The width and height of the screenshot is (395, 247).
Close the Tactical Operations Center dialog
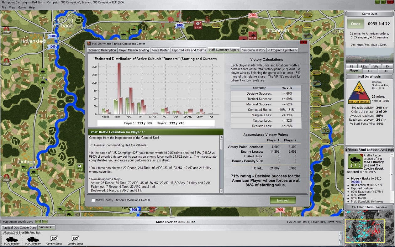[303, 42]
